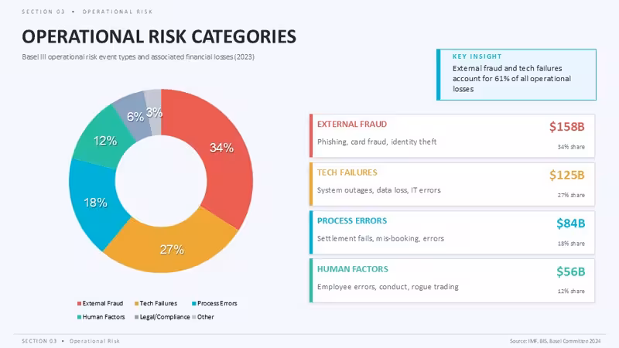This screenshot has width=619, height=348.
Task: Select the blue 18% donut slice
Action: click(94, 203)
